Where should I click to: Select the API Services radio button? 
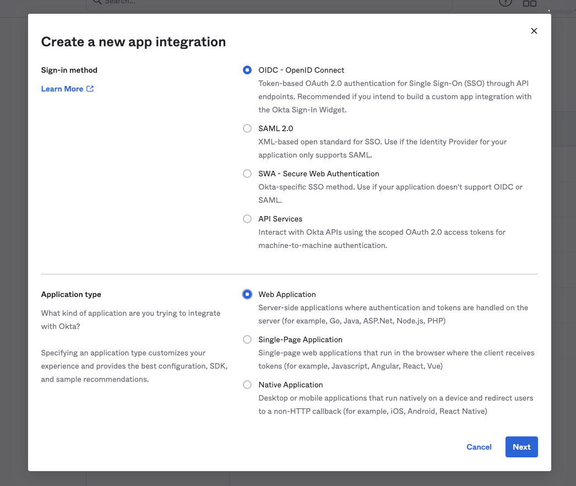[247, 219]
